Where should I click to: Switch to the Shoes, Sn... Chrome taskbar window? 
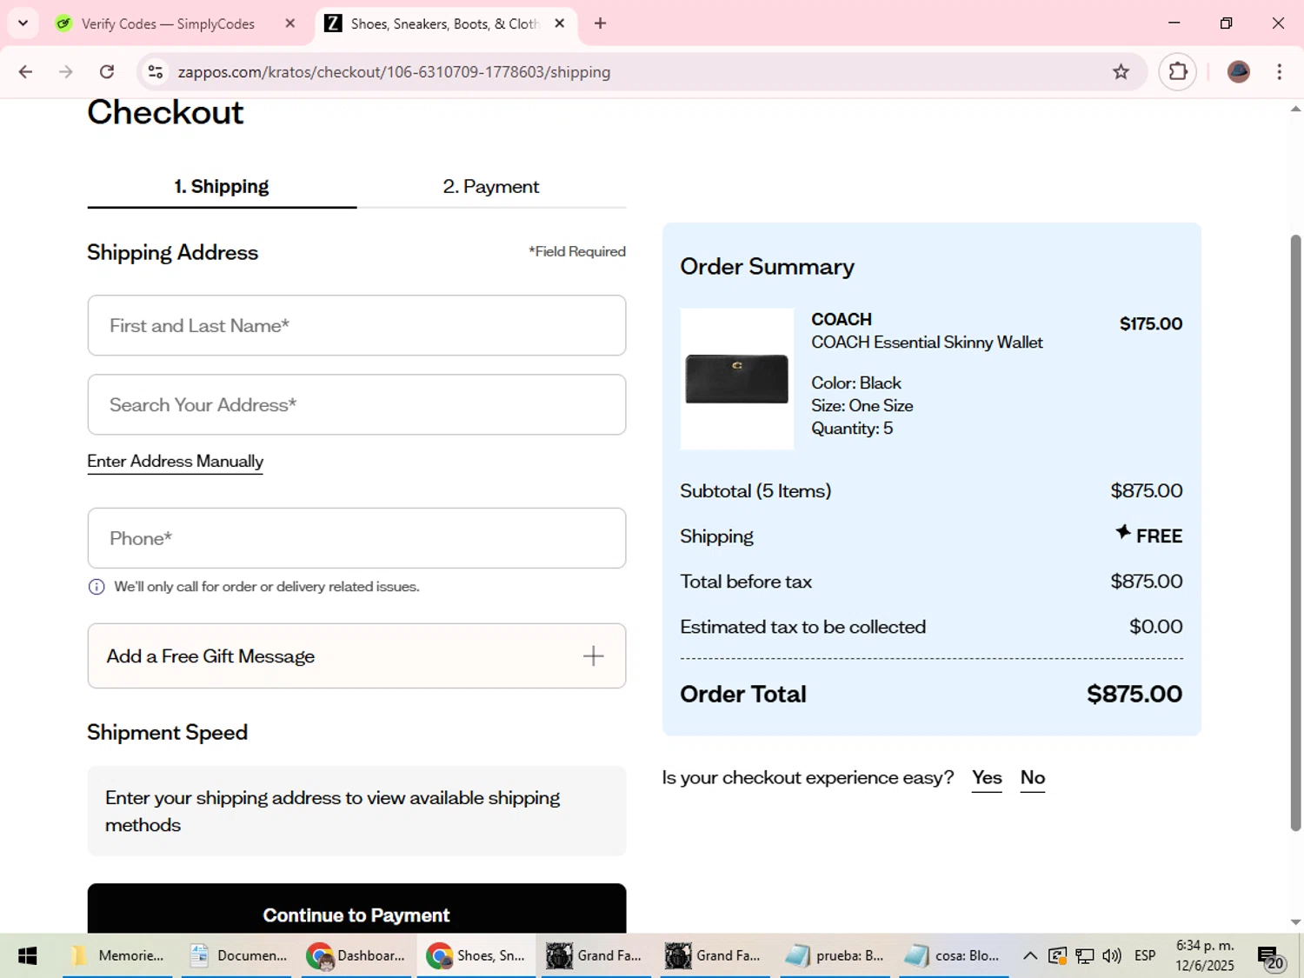(476, 956)
